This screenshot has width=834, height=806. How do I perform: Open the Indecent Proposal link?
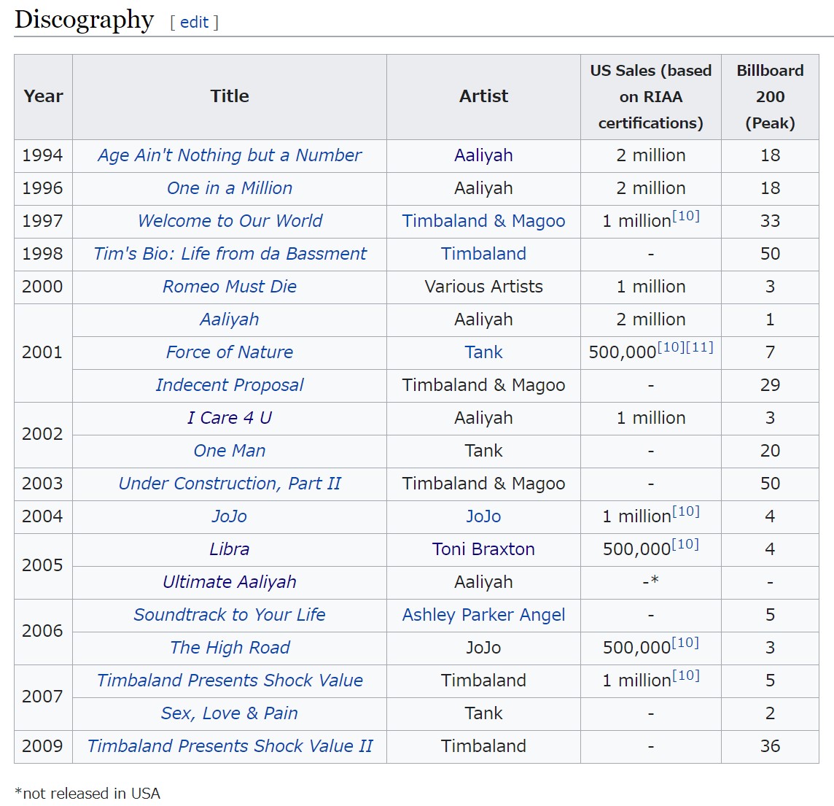tap(229, 385)
